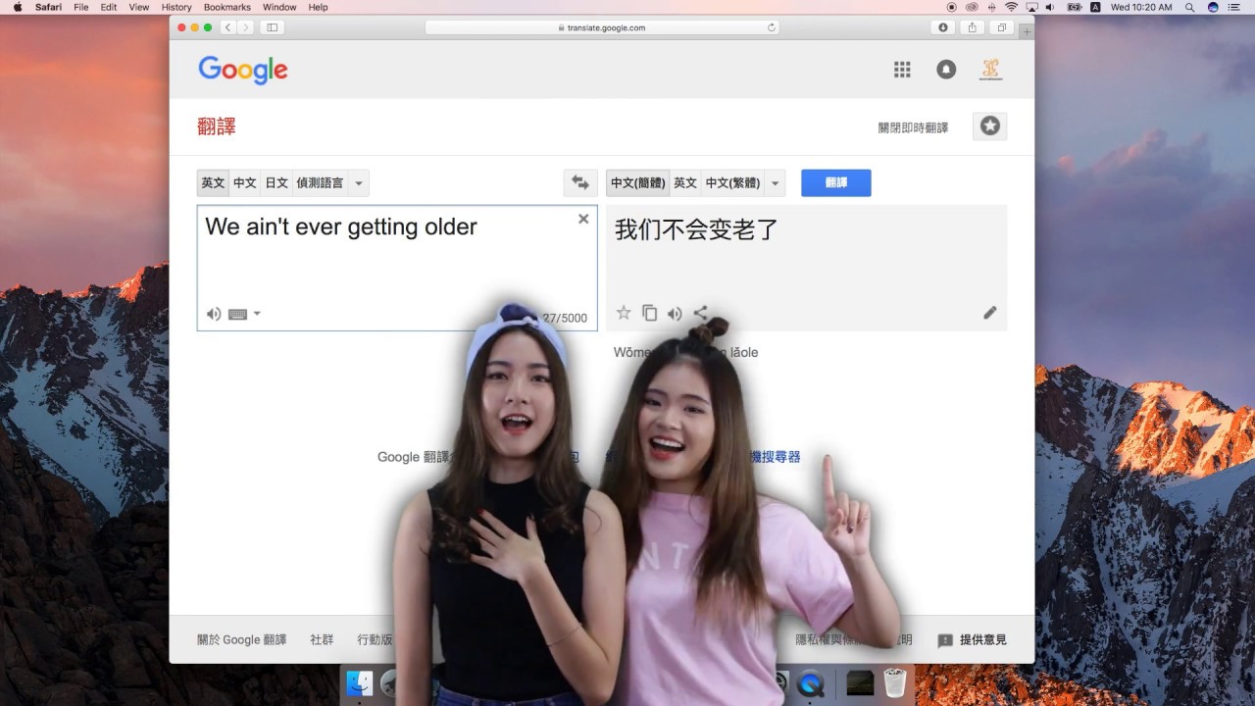Select 英文 as source language
The image size is (1255, 706).
213,182
